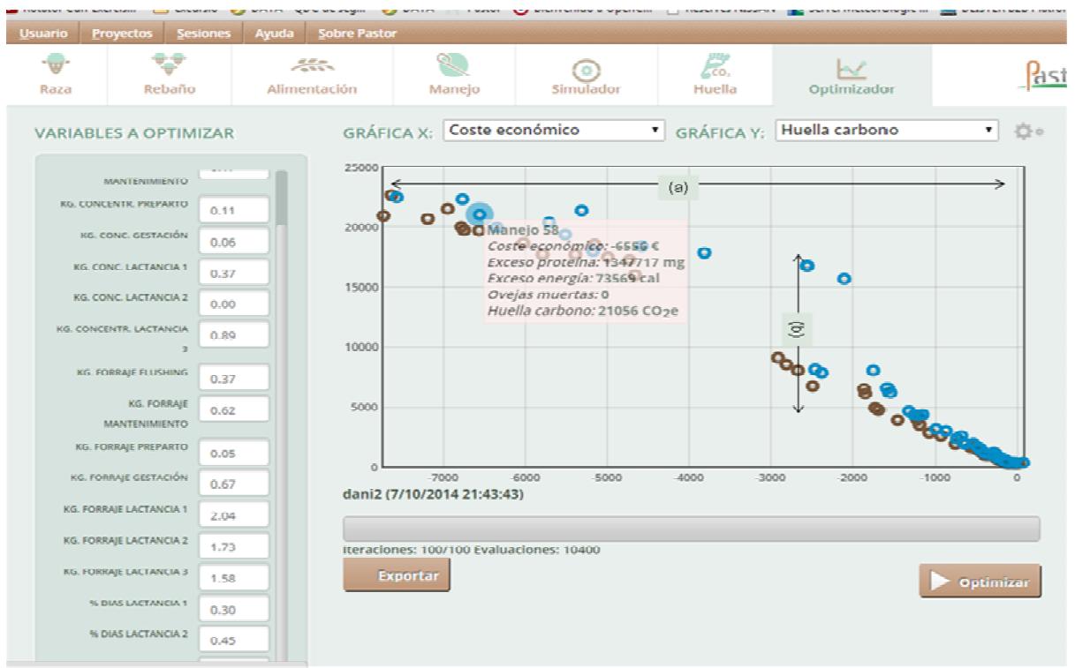Open the Alimentación feeding section
The width and height of the screenshot is (1075, 668).
point(310,74)
